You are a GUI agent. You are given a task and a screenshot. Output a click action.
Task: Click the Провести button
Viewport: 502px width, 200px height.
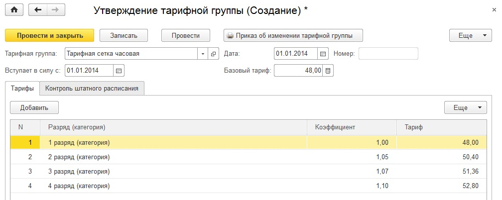pos(186,35)
